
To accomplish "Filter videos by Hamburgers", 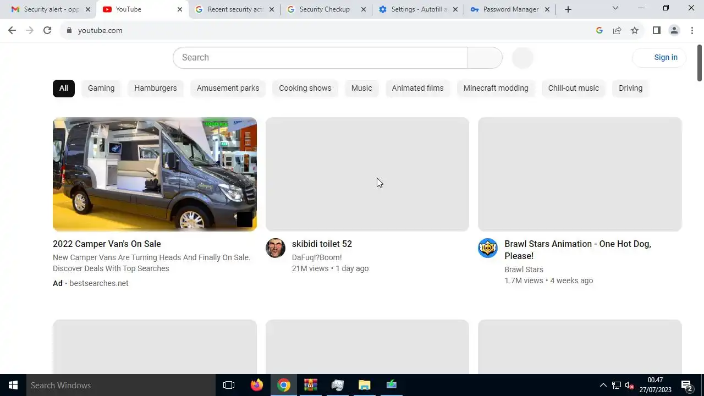I will [156, 88].
